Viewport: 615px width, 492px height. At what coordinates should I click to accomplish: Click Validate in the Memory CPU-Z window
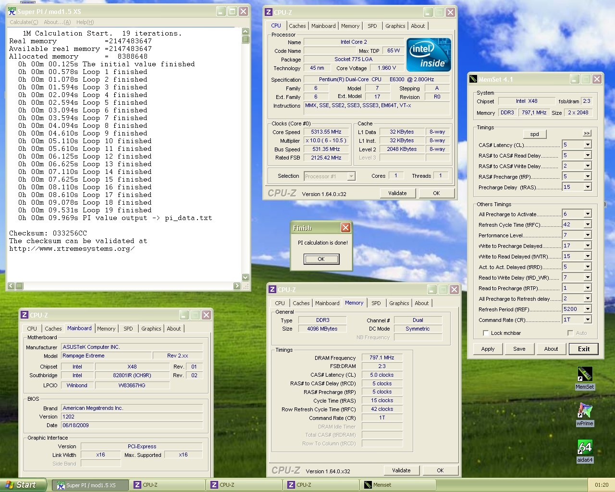(x=401, y=470)
